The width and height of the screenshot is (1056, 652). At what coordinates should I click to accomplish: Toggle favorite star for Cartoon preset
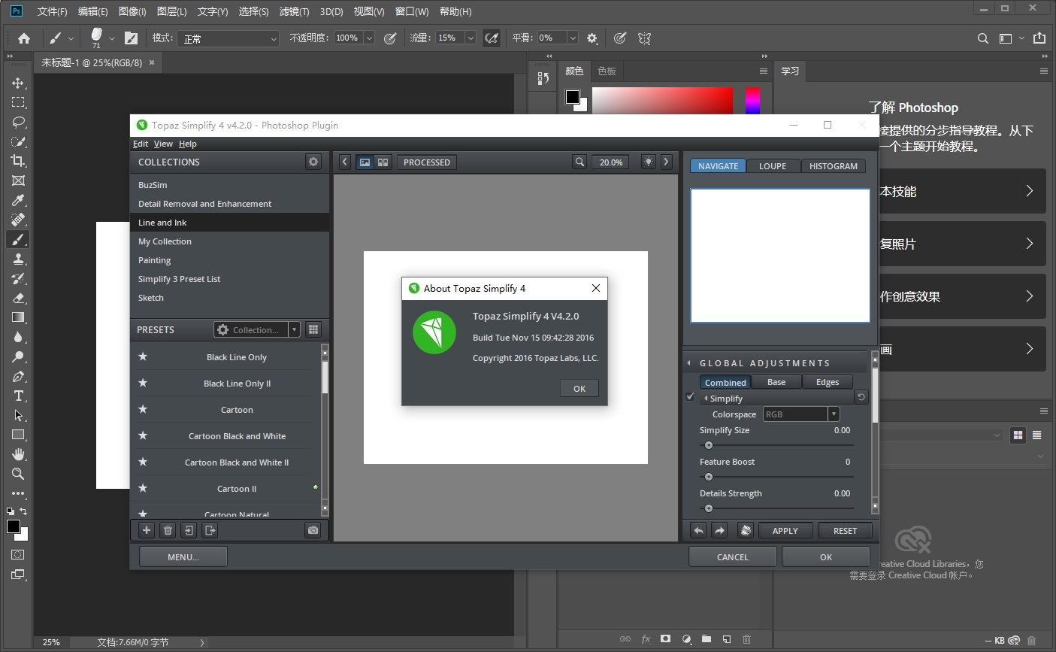point(143,409)
